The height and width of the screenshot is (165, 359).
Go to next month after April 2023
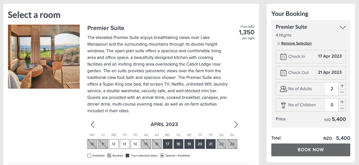pos(236,125)
